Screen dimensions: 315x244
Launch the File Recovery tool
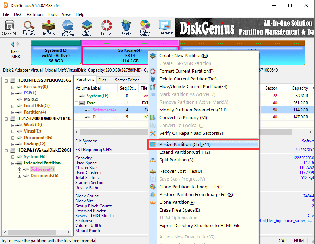point(48,28)
